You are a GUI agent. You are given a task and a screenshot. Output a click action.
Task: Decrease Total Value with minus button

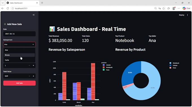pos(29,76)
